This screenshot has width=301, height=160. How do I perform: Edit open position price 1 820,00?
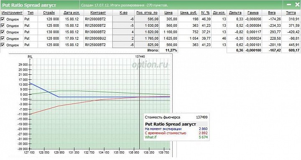147,32
